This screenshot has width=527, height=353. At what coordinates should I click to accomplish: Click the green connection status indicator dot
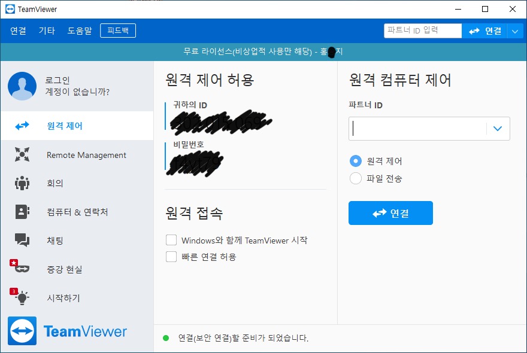coord(166,338)
